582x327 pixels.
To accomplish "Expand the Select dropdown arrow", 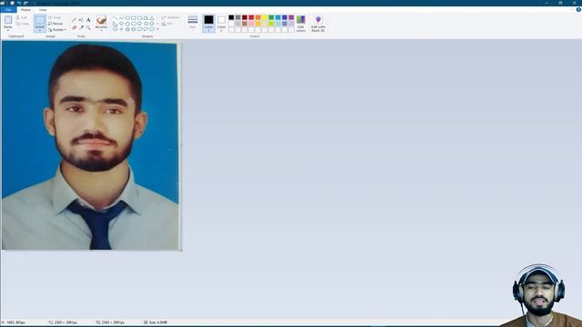I will [x=40, y=30].
